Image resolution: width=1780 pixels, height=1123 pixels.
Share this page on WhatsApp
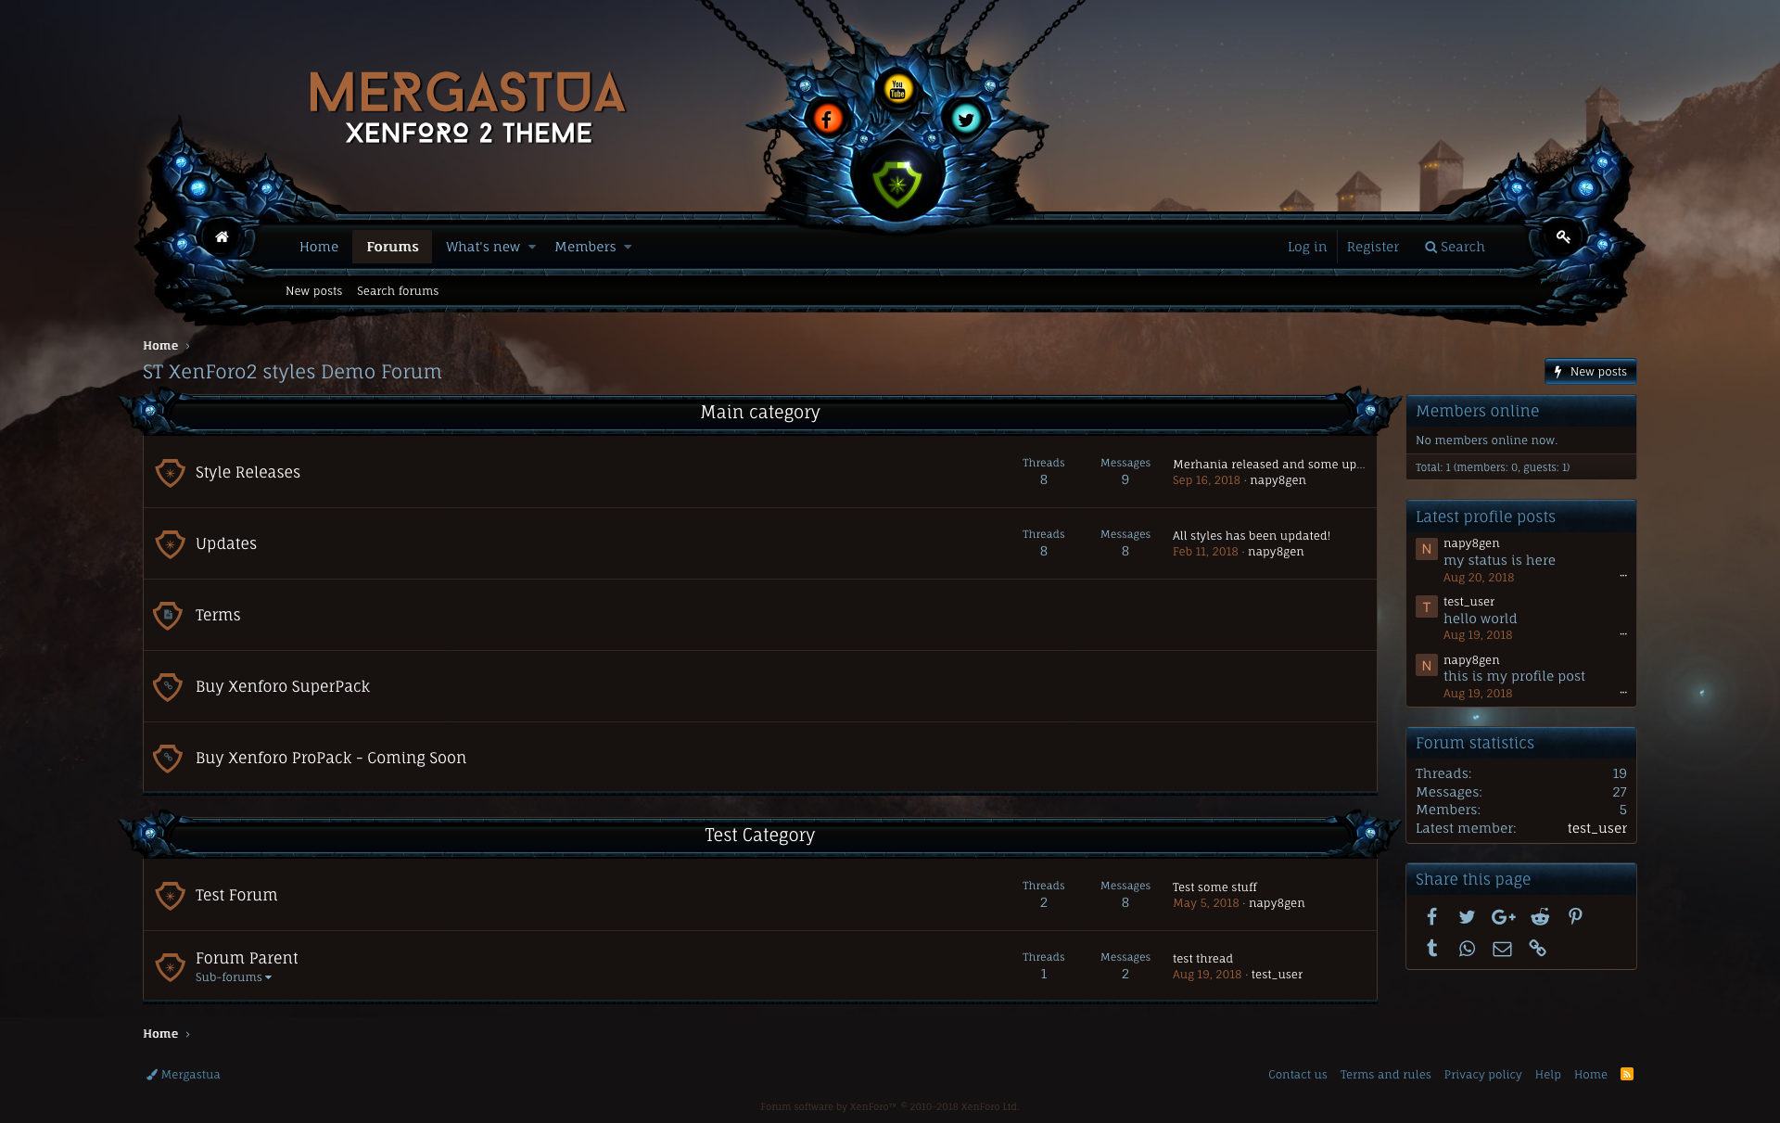pyautogui.click(x=1467, y=949)
